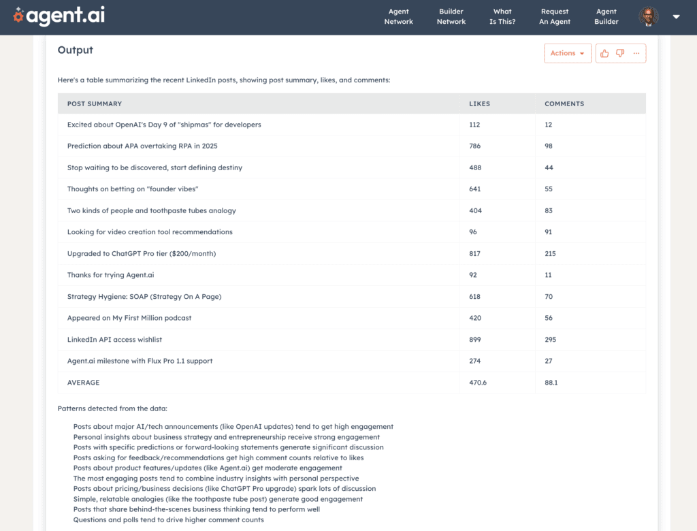697x531 pixels.
Task: Click 'Thanks for trying Agent.ai' row
Action: [x=352, y=275]
